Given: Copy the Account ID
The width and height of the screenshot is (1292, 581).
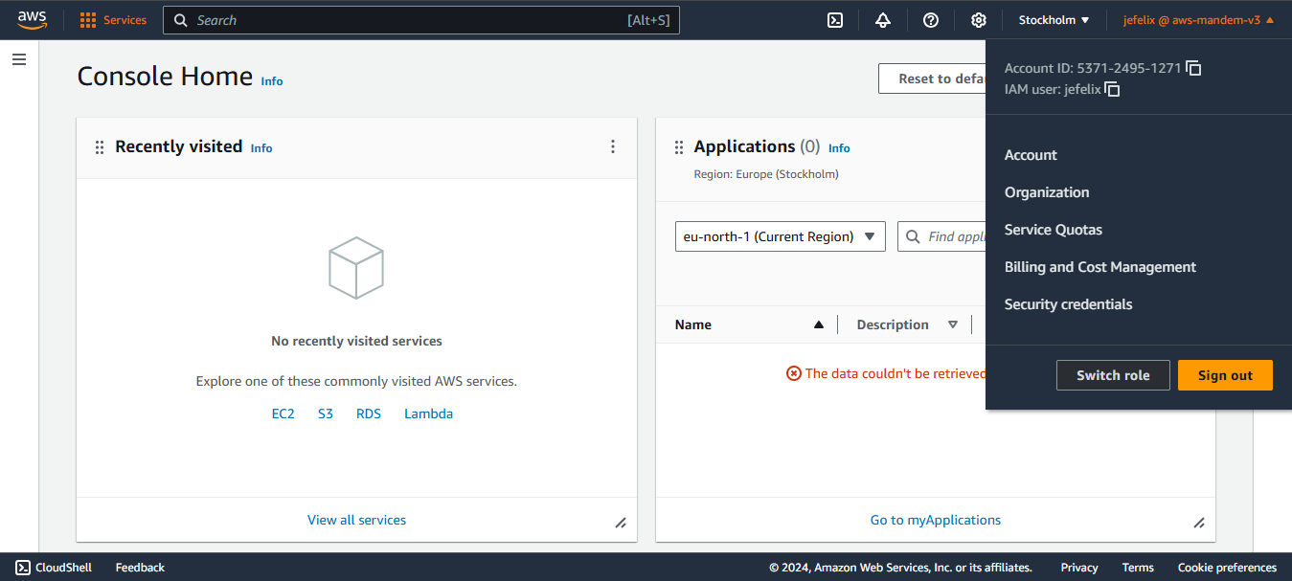Looking at the screenshot, I should (x=1193, y=68).
